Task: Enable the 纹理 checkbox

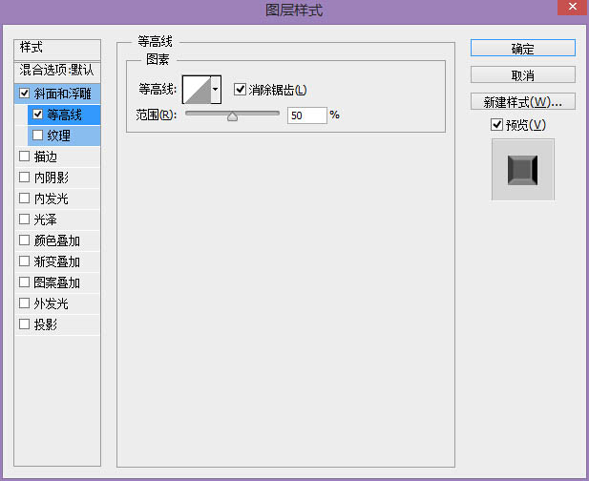Action: (x=38, y=136)
